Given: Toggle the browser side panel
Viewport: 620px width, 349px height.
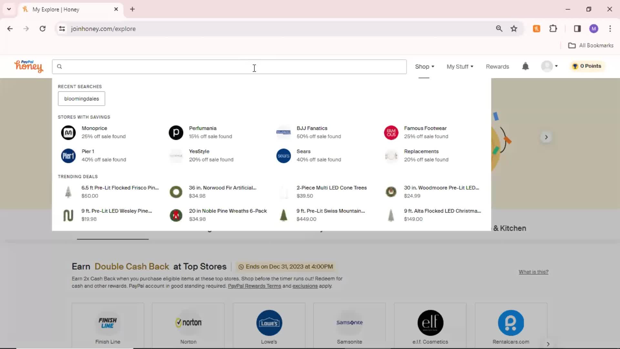Looking at the screenshot, I should (x=577, y=29).
